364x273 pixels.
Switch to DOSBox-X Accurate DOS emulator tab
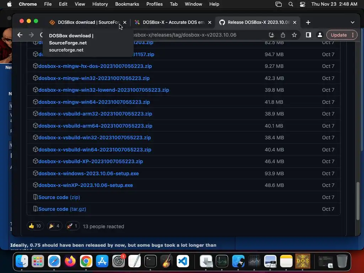[173, 22]
